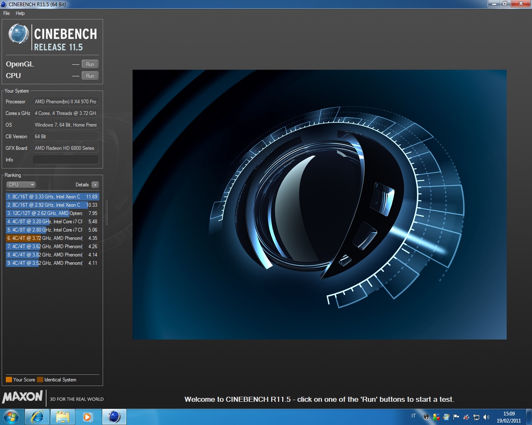Run the CPU benchmark test
This screenshot has height=425, width=532.
90,76
